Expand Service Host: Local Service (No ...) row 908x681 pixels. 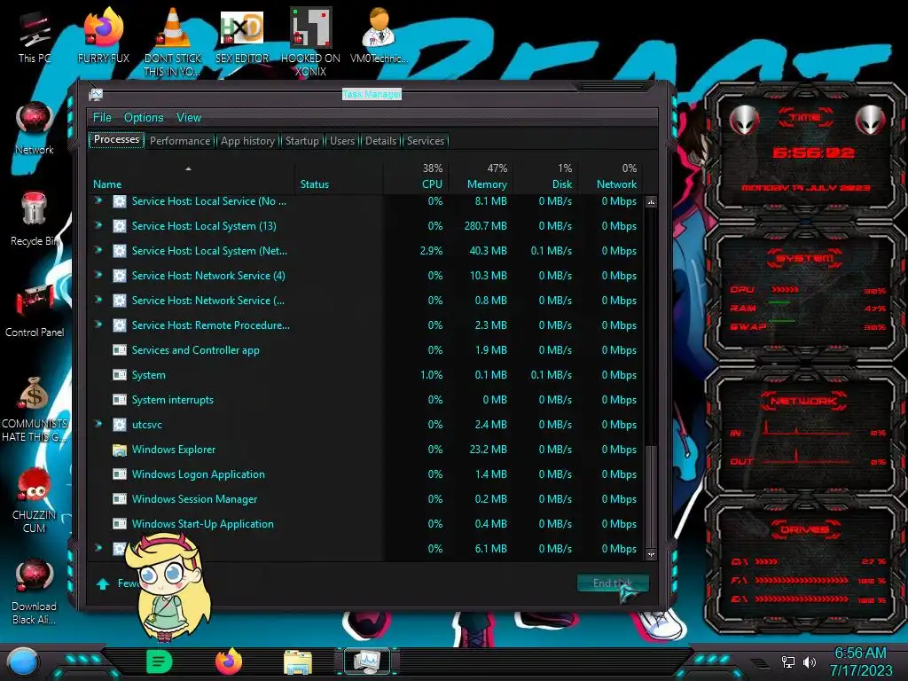[98, 201]
